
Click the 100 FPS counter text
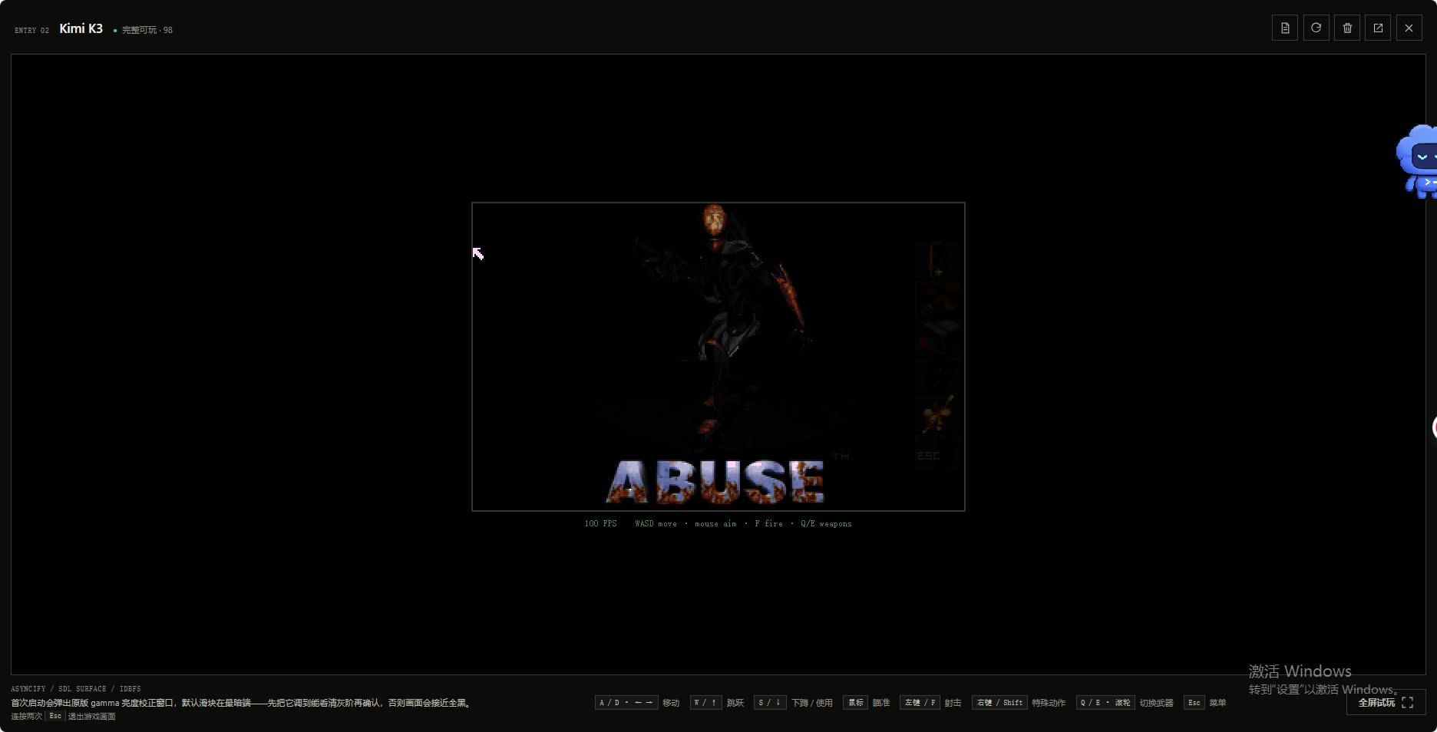600,524
